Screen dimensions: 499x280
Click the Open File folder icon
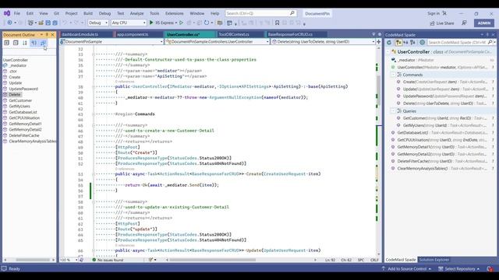pos(41,23)
